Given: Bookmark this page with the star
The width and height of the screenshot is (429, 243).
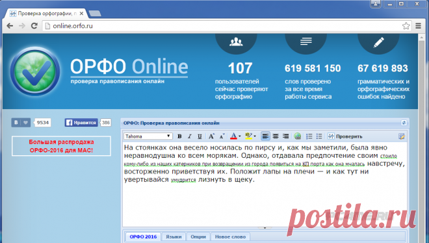Looking at the screenshot, I should [406, 26].
